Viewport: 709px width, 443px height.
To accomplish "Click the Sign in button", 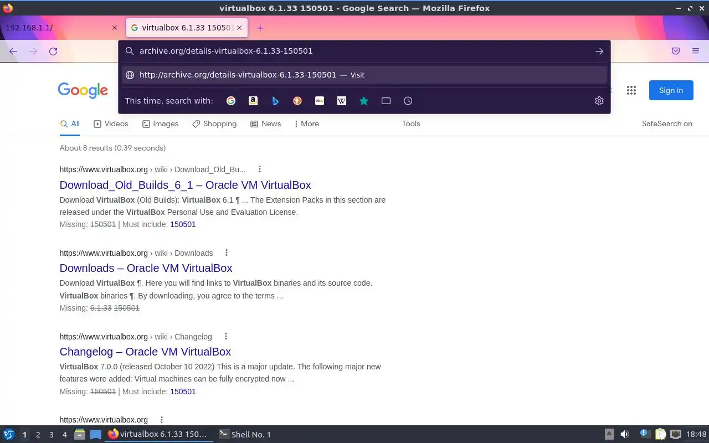I will click(671, 90).
